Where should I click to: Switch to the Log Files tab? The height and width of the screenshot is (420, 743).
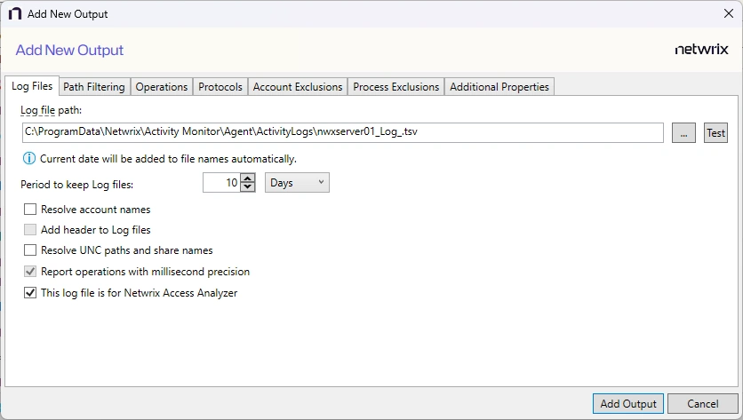tap(32, 86)
